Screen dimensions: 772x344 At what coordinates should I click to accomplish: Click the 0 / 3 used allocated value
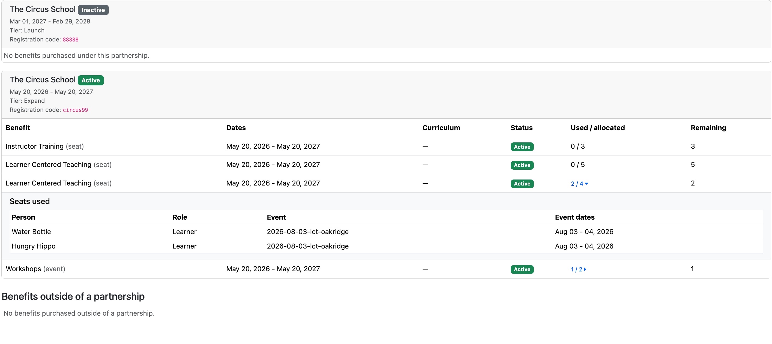577,146
